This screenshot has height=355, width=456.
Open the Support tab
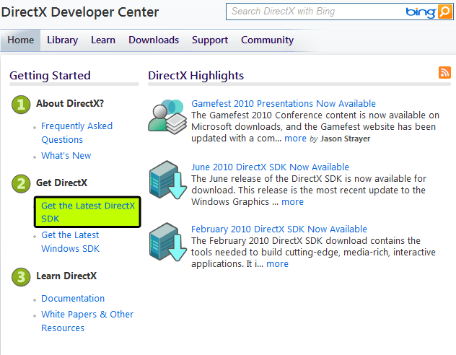coord(210,40)
